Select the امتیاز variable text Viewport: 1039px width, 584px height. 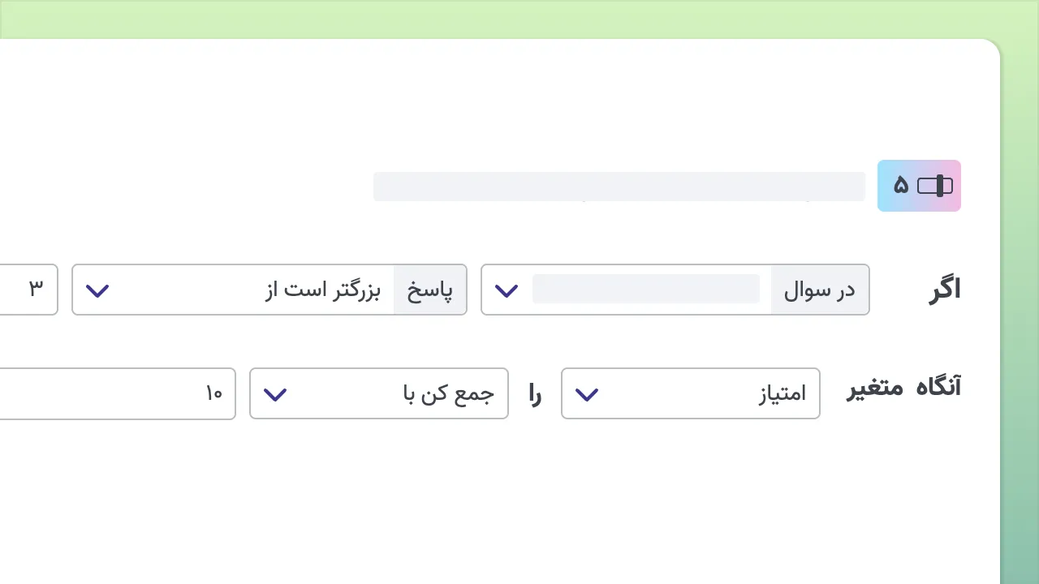pyautogui.click(x=782, y=393)
